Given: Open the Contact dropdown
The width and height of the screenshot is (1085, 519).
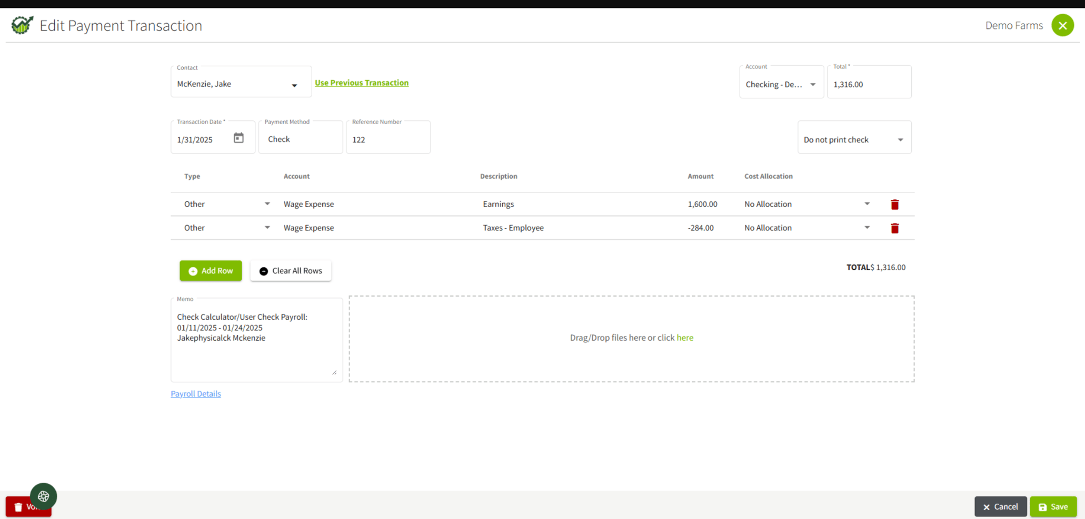Looking at the screenshot, I should pos(294,85).
